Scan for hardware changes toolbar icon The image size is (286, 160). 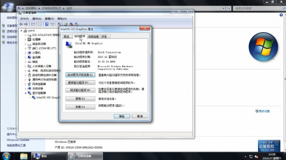click(59, 24)
